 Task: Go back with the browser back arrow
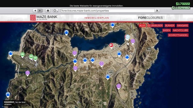pos(35,11)
